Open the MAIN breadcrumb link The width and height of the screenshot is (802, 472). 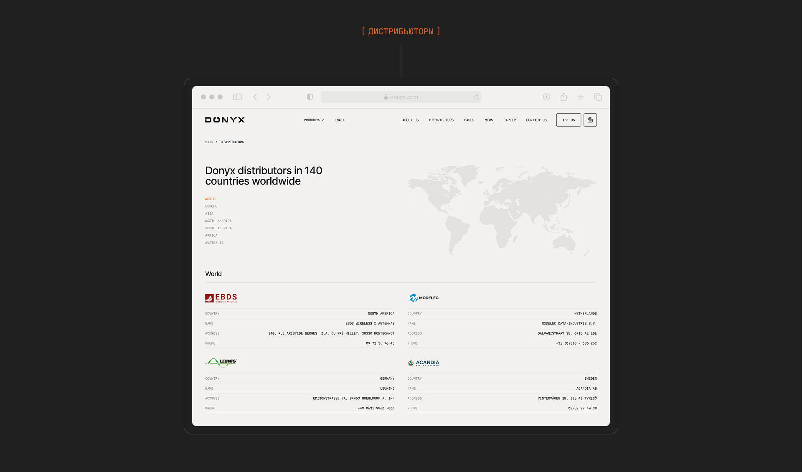[x=208, y=142]
